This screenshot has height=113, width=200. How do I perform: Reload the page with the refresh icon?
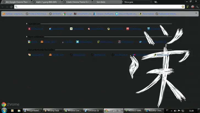point(11,7)
